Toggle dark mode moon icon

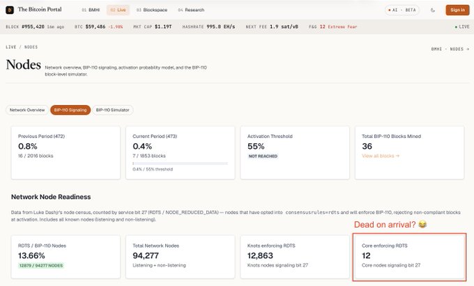(433, 10)
